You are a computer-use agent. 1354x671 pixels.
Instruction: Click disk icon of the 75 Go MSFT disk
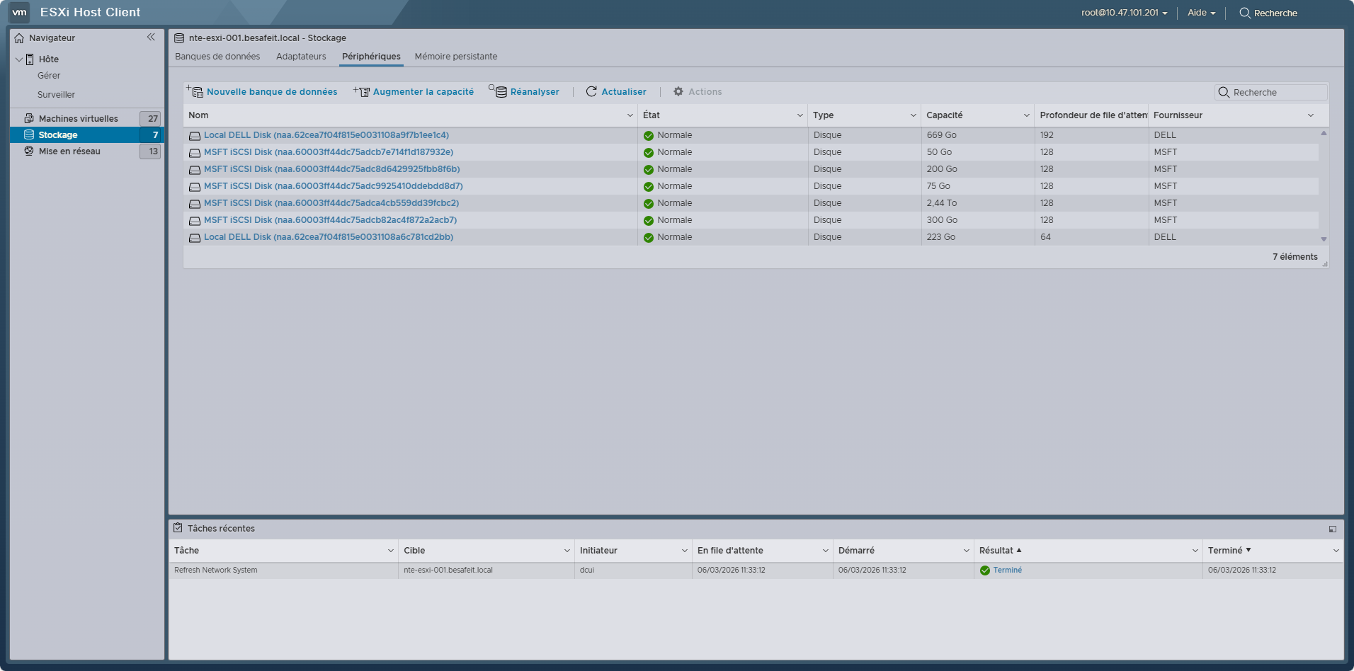pyautogui.click(x=195, y=187)
